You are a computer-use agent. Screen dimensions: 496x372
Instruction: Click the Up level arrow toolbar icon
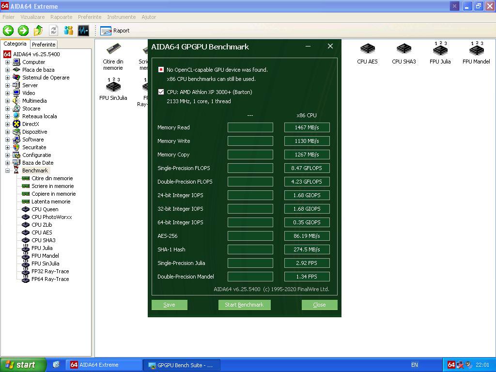[x=38, y=31]
